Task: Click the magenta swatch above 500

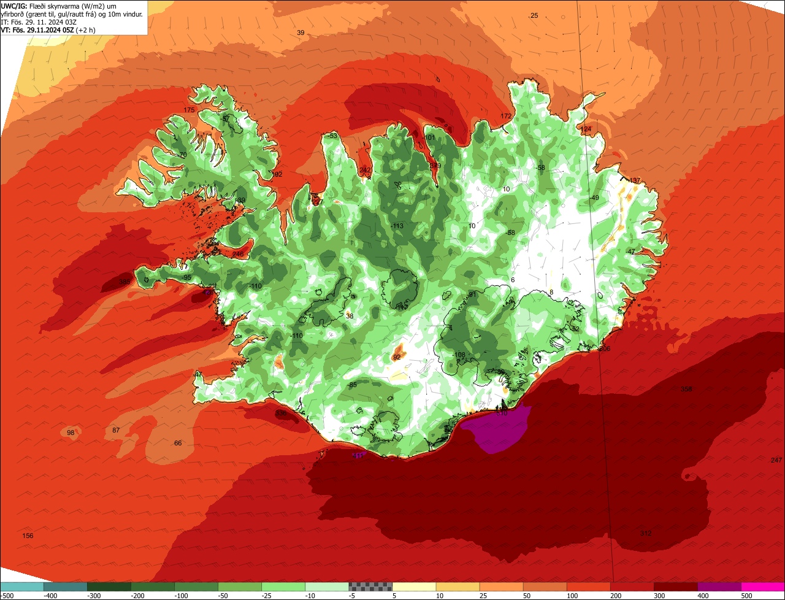Action: point(763,587)
